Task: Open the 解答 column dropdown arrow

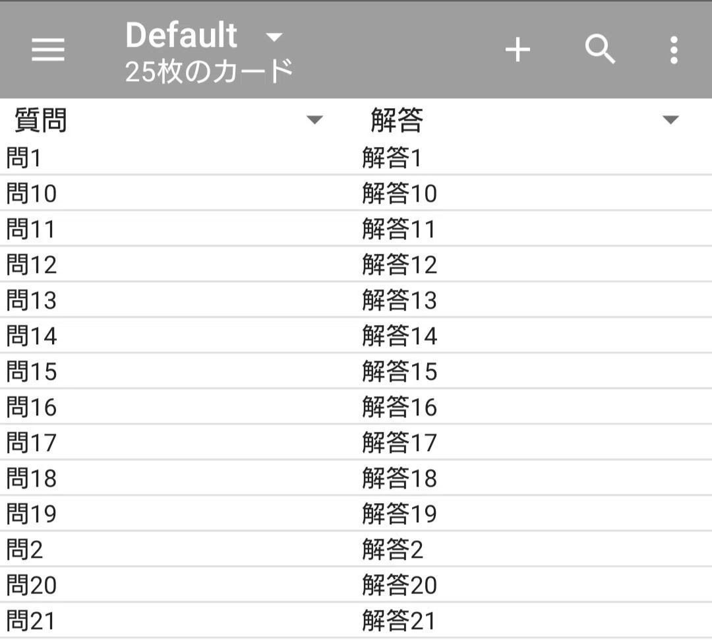Action: click(670, 120)
